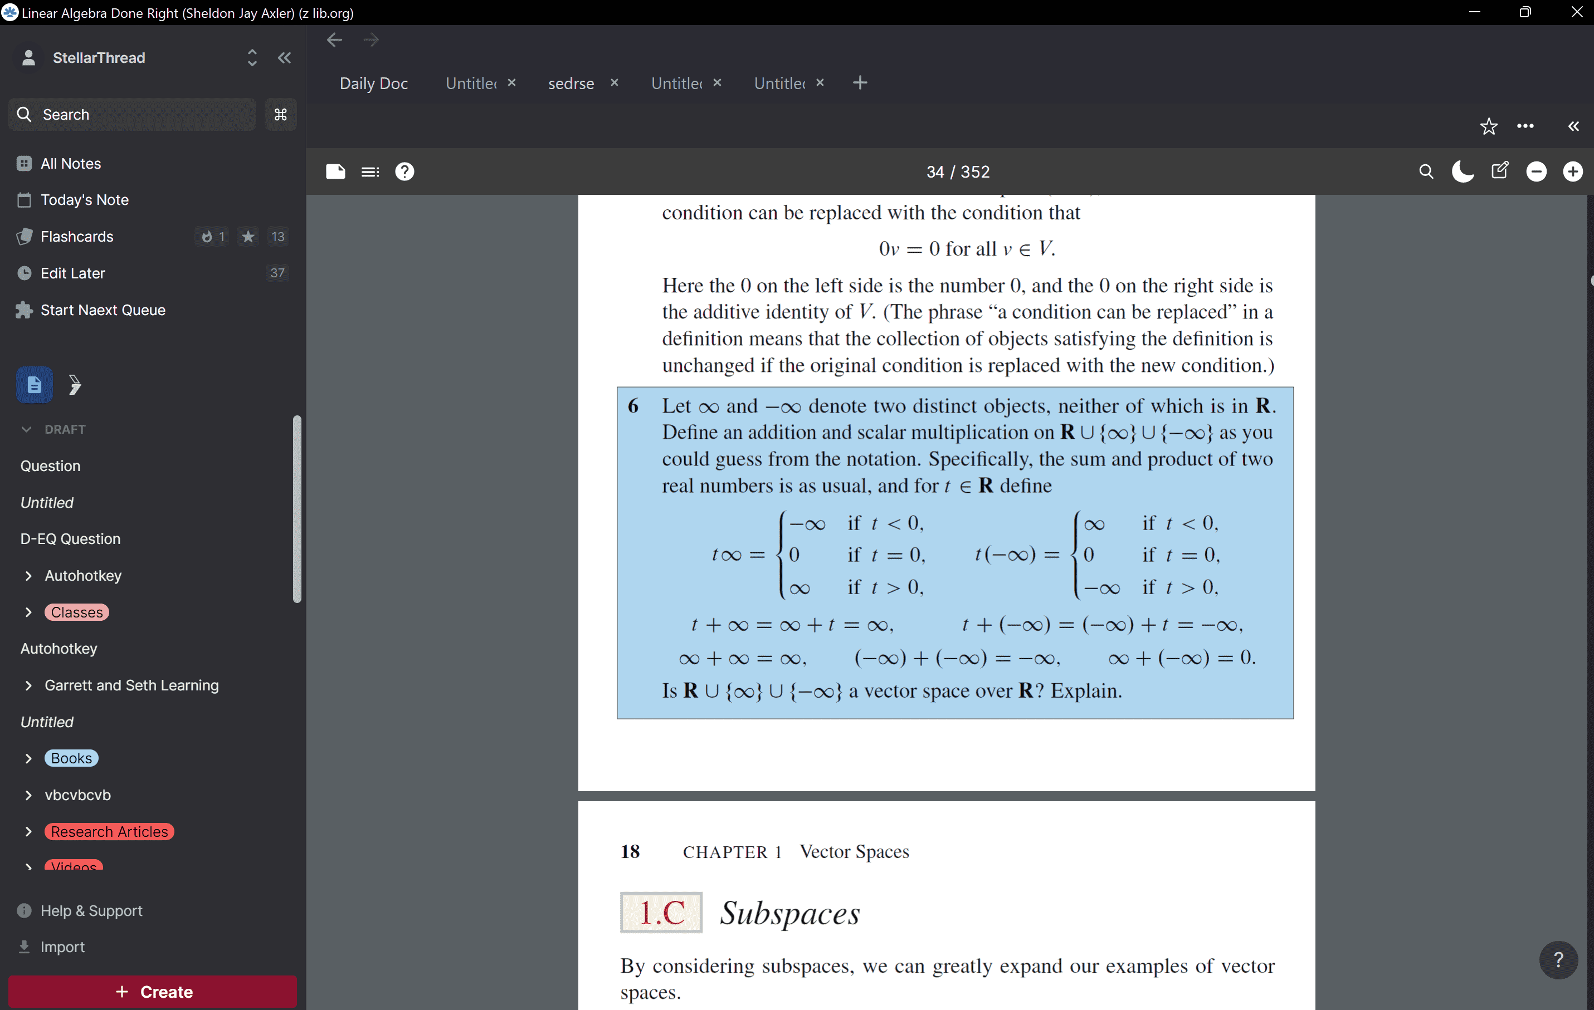The image size is (1594, 1010).
Task: Click the sidebar scrollbar
Action: click(x=297, y=509)
